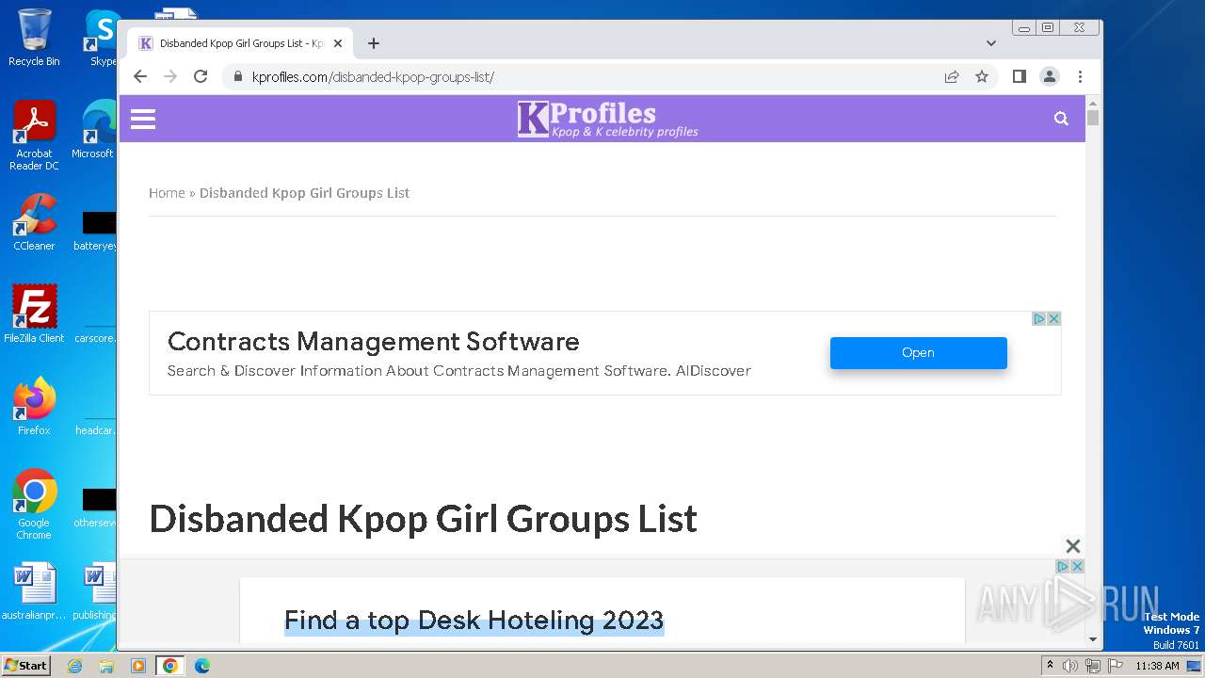This screenshot has width=1205, height=678.
Task: Toggle the Chrome side panel
Action: tap(1020, 76)
